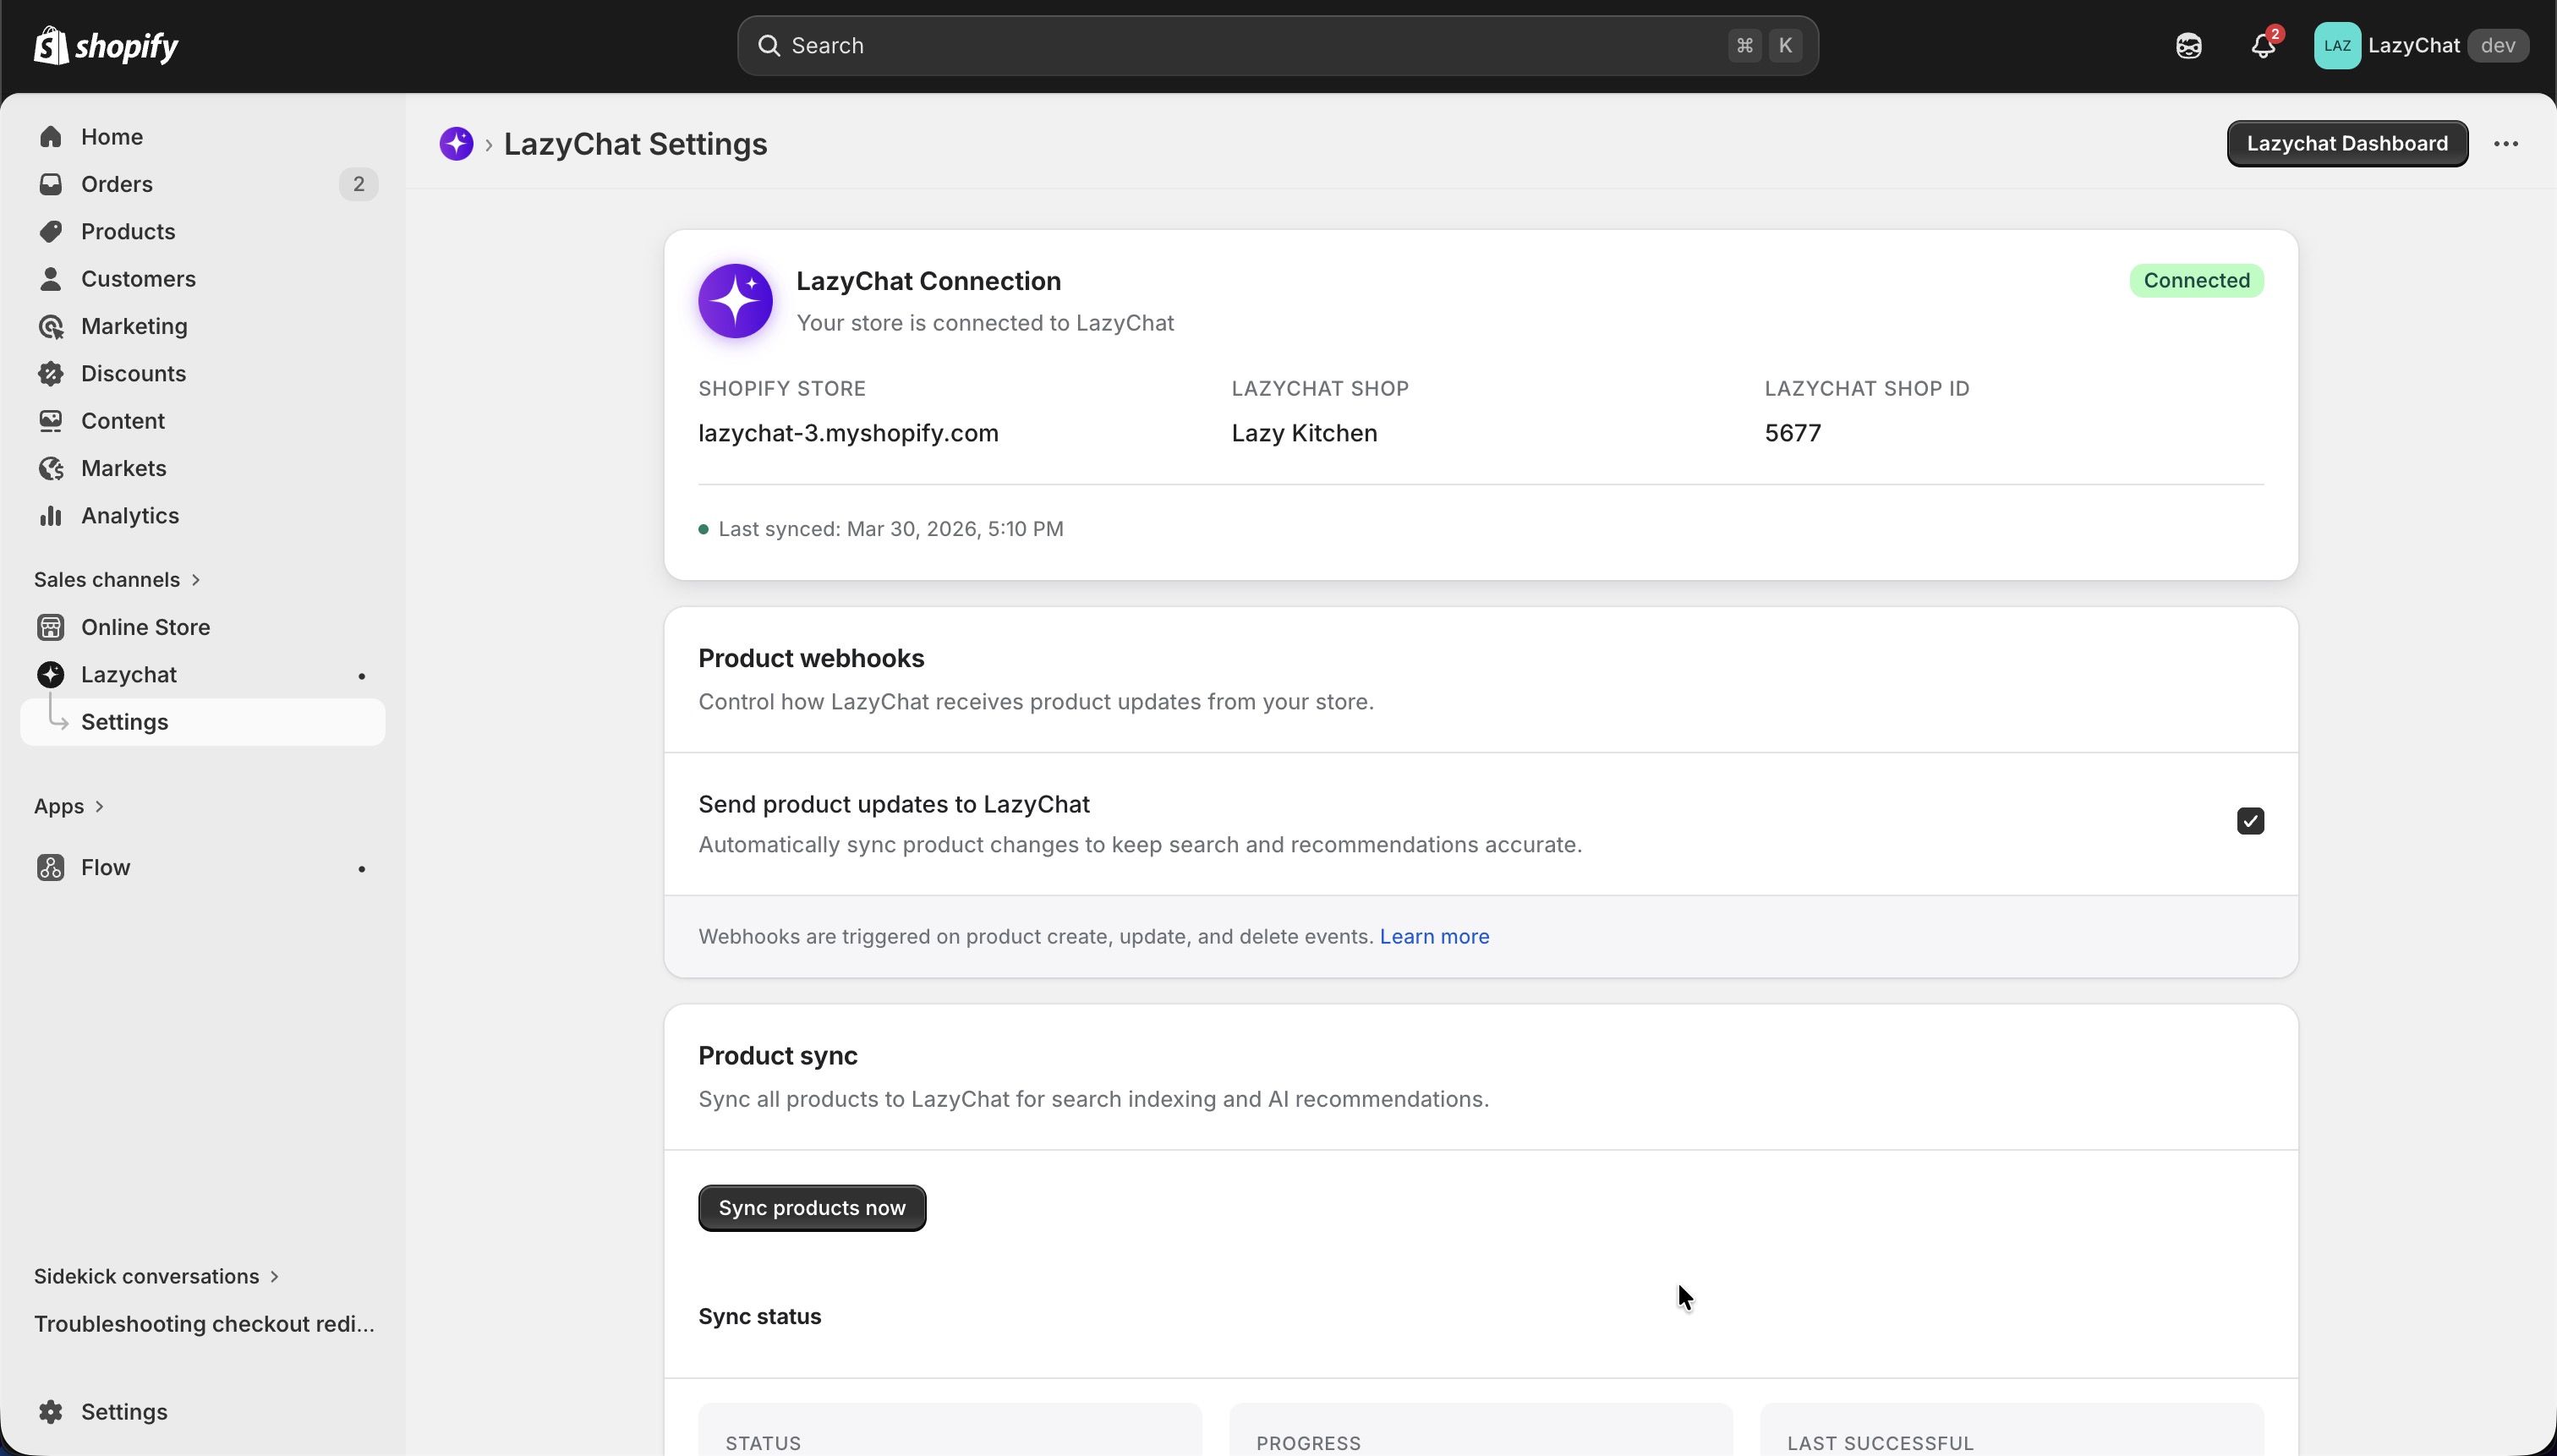
Task: Click the LazyChat breadcrumb app icon
Action: point(456,144)
